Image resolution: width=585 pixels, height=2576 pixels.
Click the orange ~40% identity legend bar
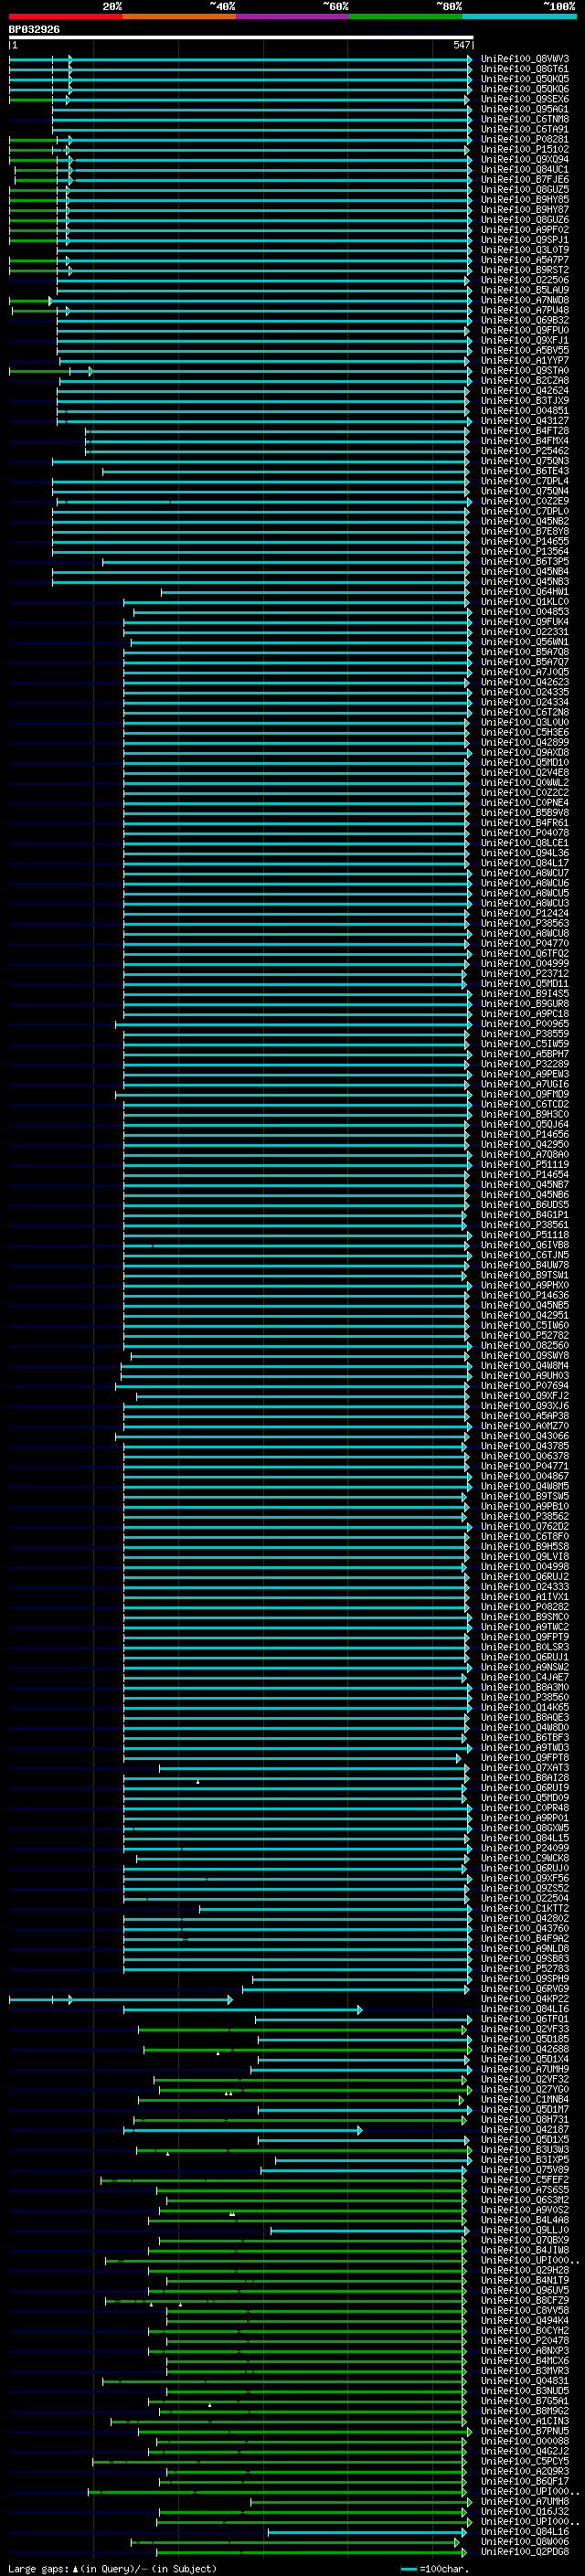tap(178, 16)
